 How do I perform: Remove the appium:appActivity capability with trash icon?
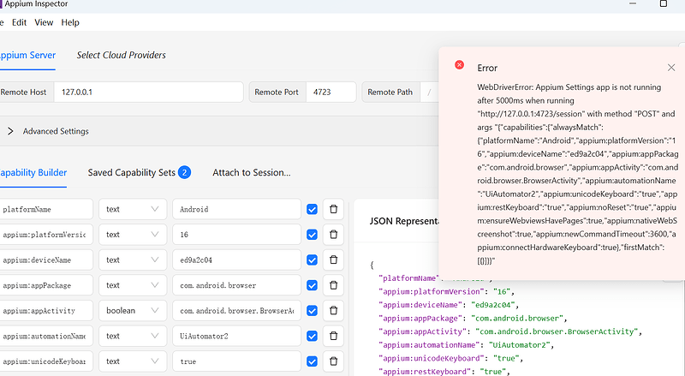(334, 310)
